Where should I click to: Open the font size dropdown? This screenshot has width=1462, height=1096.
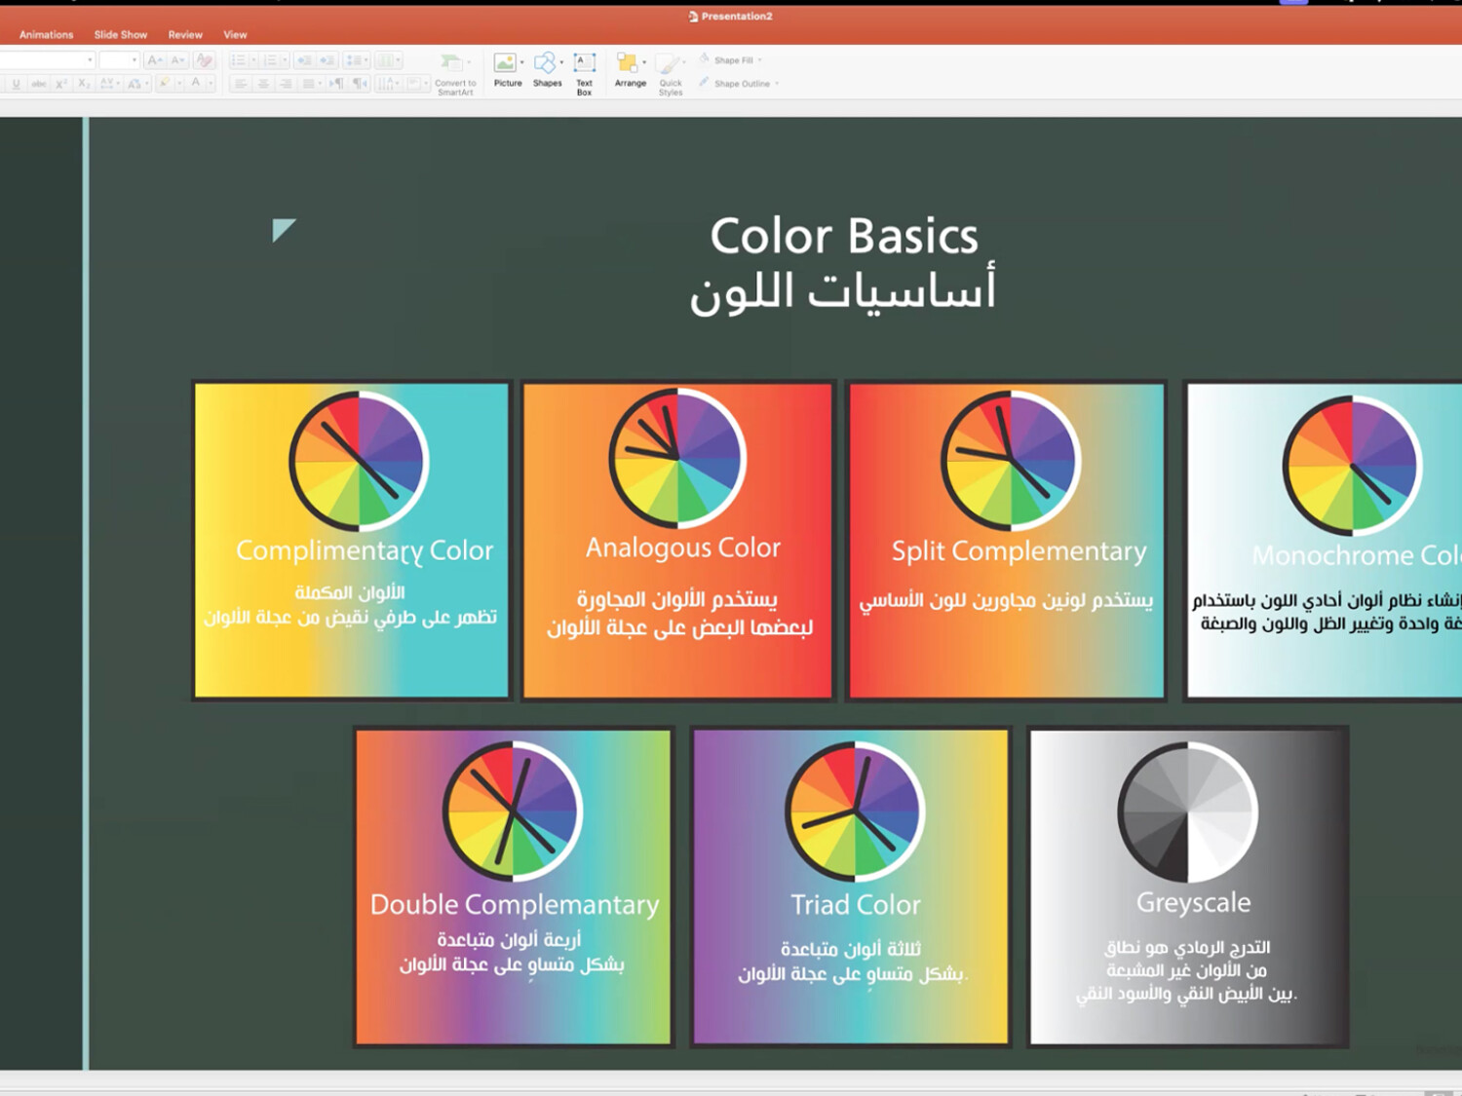point(135,60)
